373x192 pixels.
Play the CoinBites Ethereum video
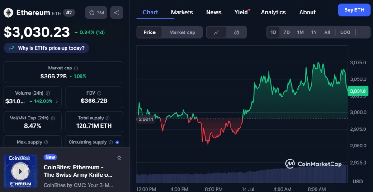click(20, 171)
